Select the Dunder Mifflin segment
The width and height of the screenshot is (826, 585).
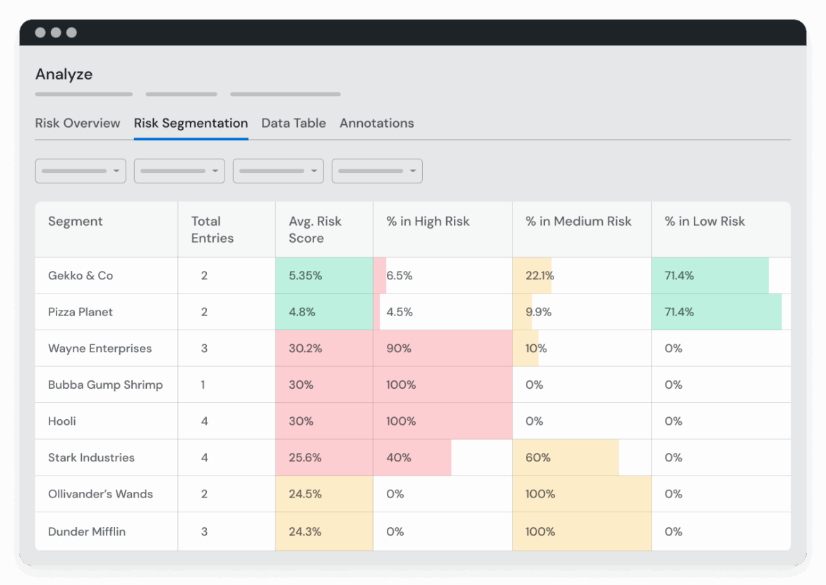click(87, 531)
